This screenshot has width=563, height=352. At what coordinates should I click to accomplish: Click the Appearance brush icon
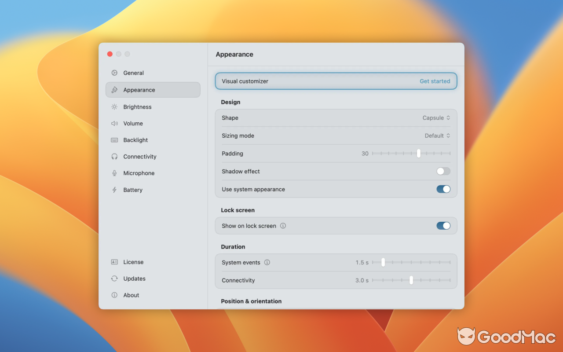pos(115,90)
